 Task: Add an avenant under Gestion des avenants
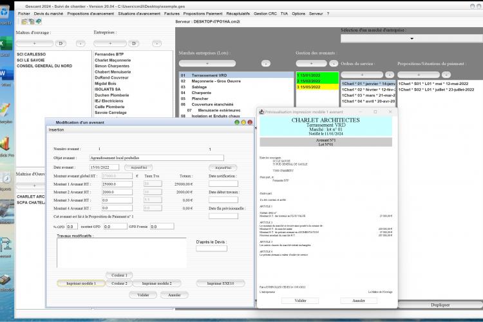coord(312,63)
